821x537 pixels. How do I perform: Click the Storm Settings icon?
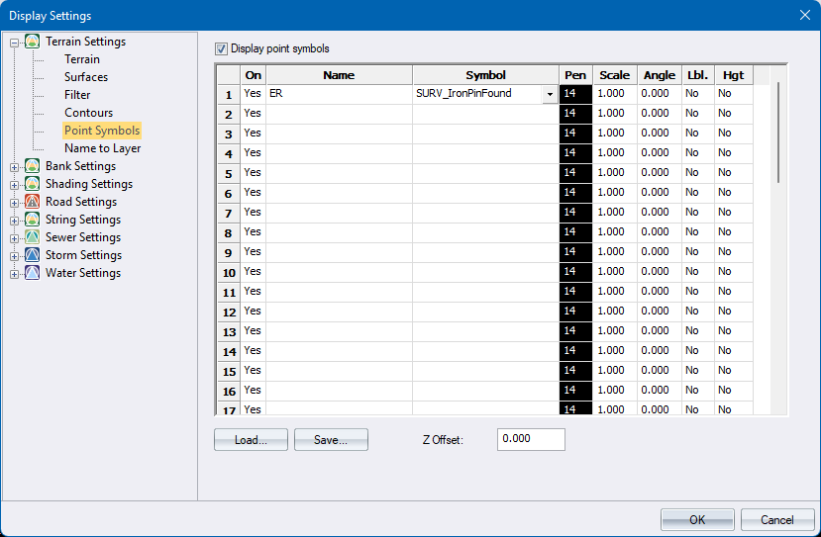[x=33, y=255]
